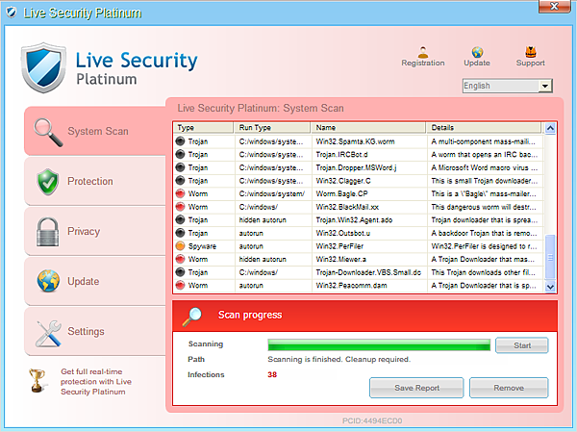Screen dimensions: 577x432
Task: Click the shield logo of Live Security Platinum
Action: (43, 67)
